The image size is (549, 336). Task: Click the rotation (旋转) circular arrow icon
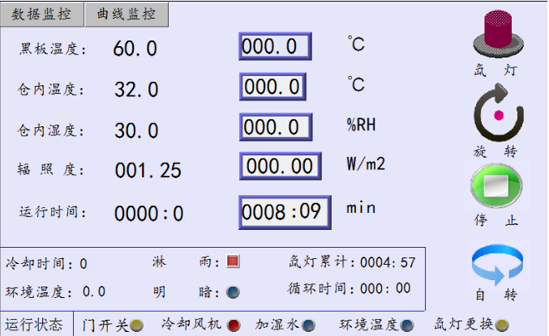click(498, 115)
